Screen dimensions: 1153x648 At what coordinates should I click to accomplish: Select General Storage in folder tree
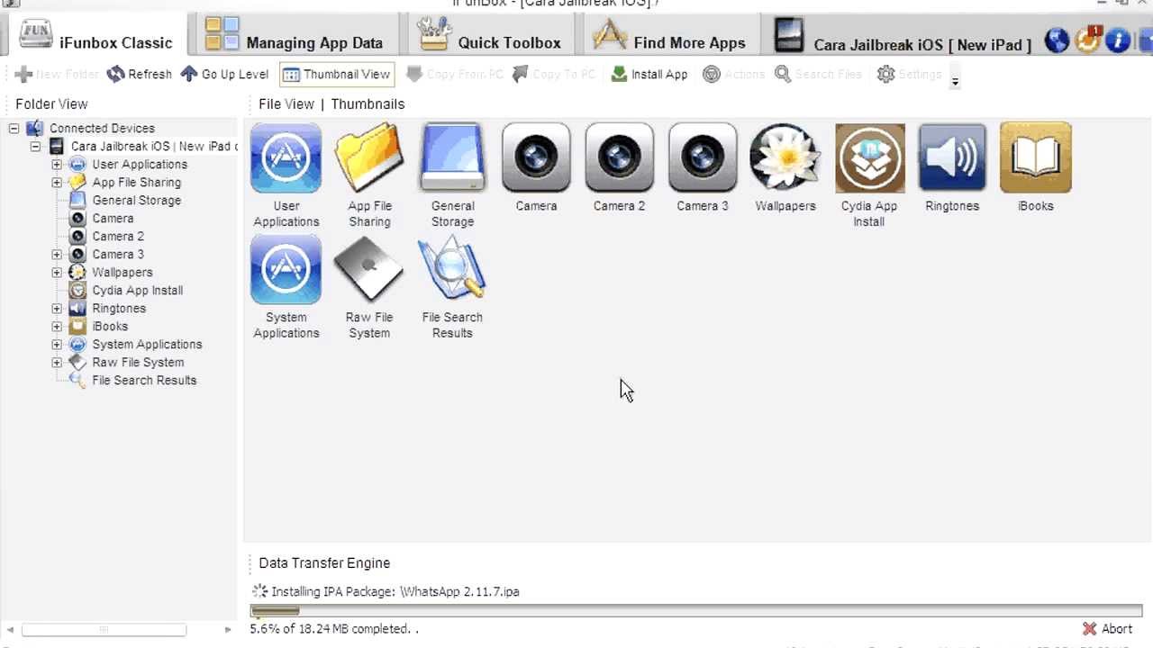click(x=136, y=200)
